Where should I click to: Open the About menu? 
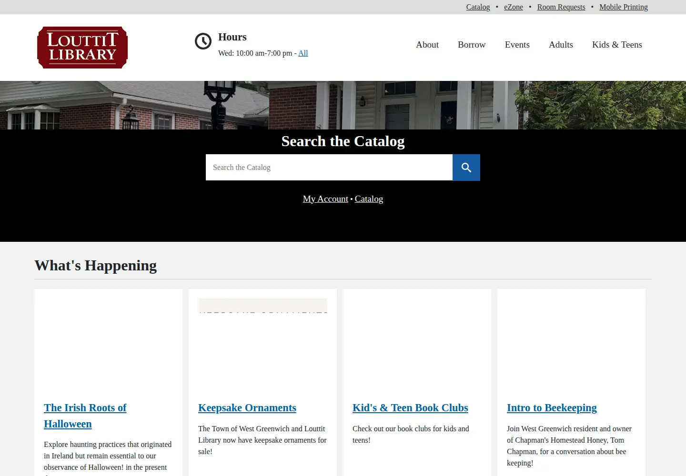coord(427,45)
